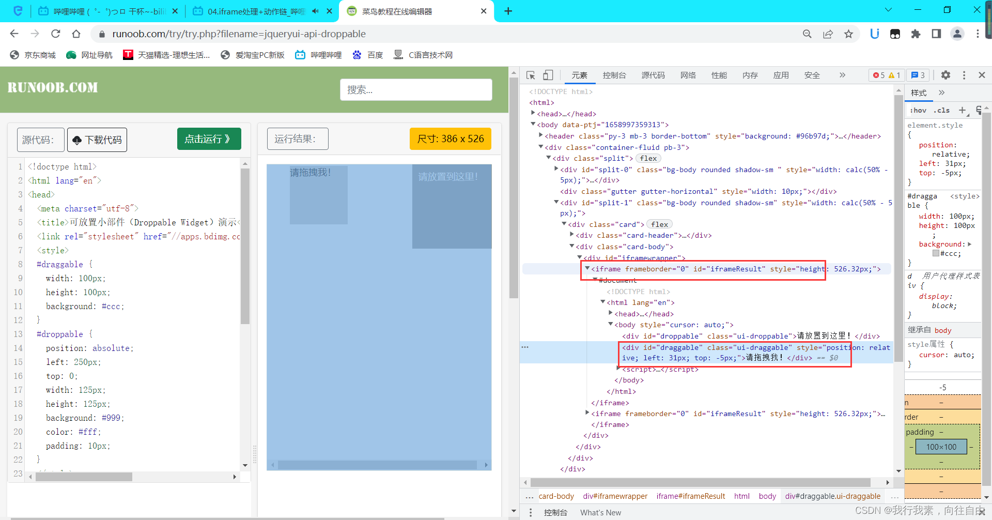
Task: Open a new browser tab
Action: click(x=508, y=11)
